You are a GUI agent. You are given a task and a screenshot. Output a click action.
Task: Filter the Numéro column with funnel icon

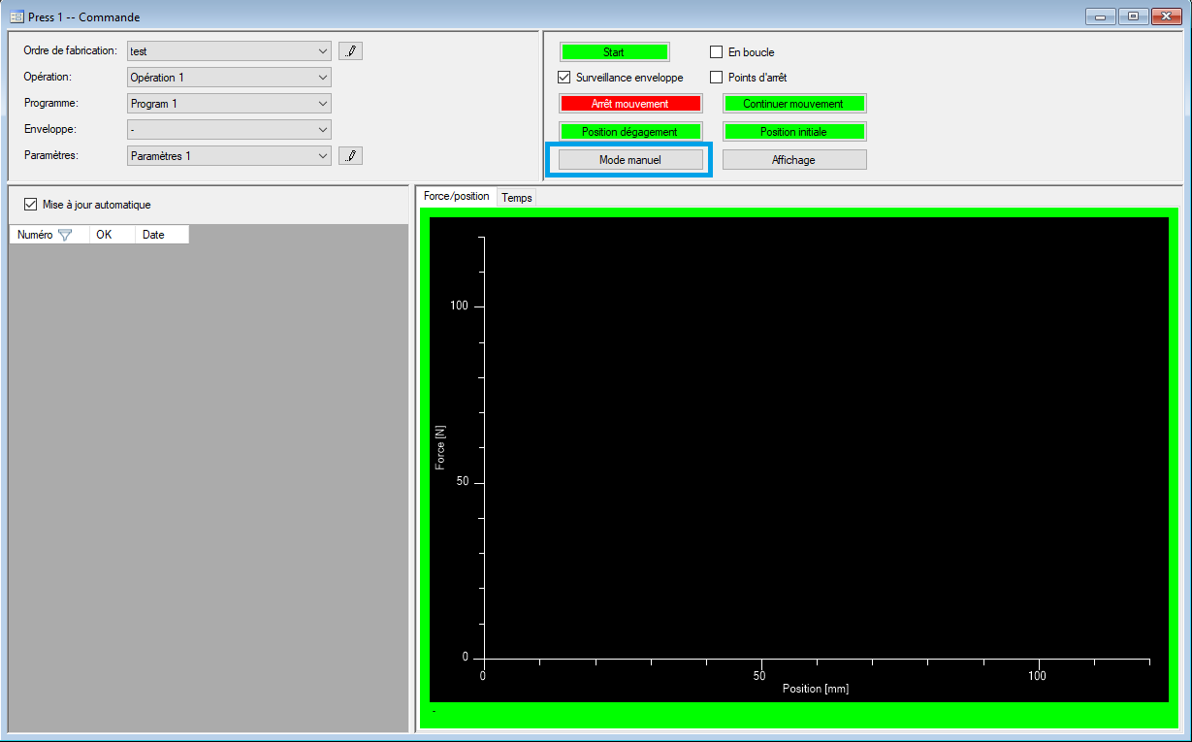[x=65, y=235]
